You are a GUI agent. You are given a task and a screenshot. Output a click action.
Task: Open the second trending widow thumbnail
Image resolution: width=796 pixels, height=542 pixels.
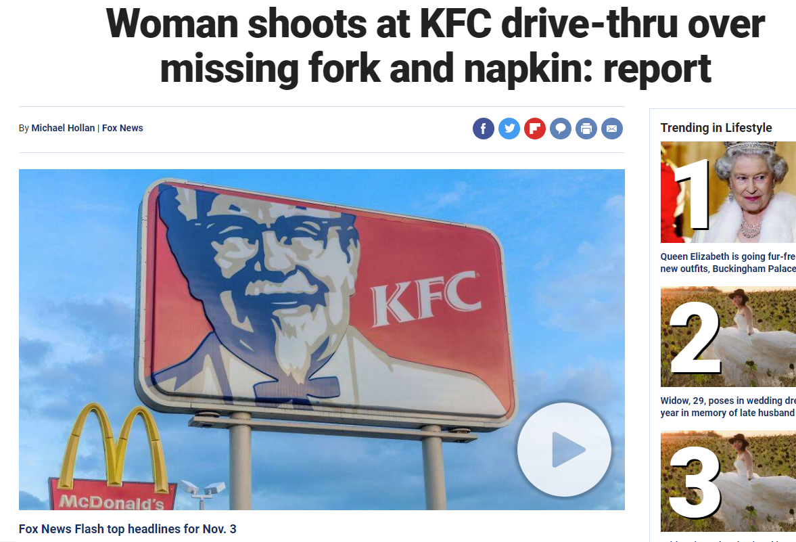(728, 337)
